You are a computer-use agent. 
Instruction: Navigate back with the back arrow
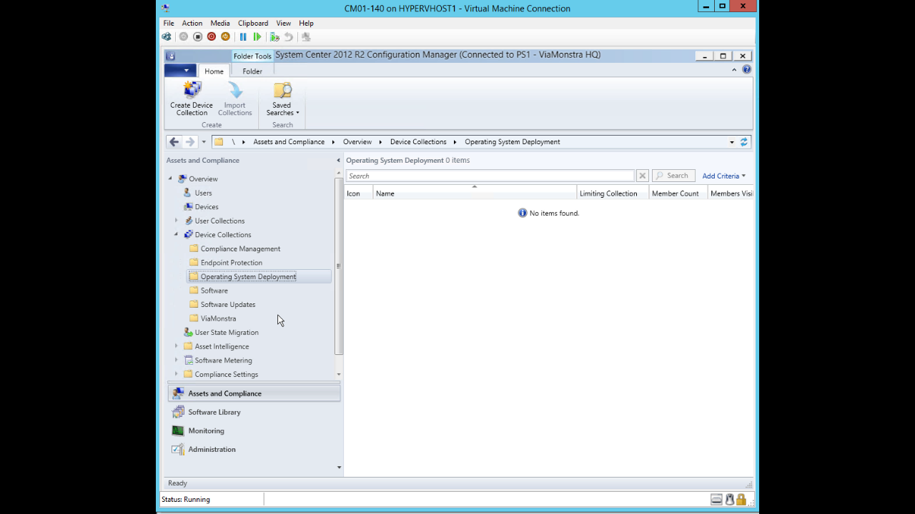[174, 142]
